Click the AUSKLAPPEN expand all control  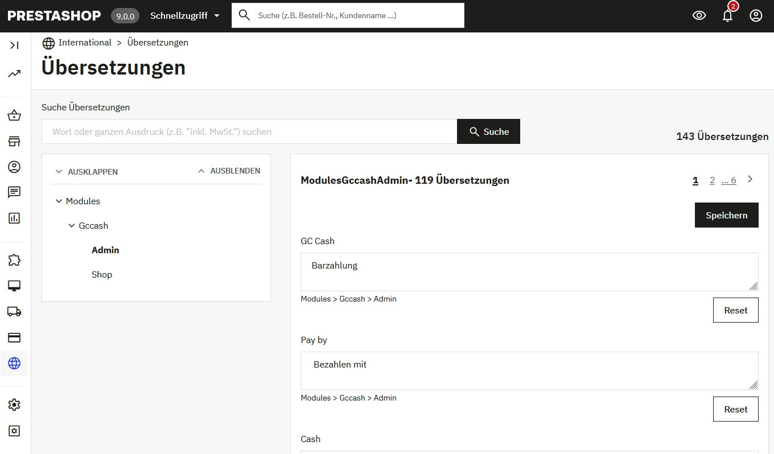click(x=87, y=172)
